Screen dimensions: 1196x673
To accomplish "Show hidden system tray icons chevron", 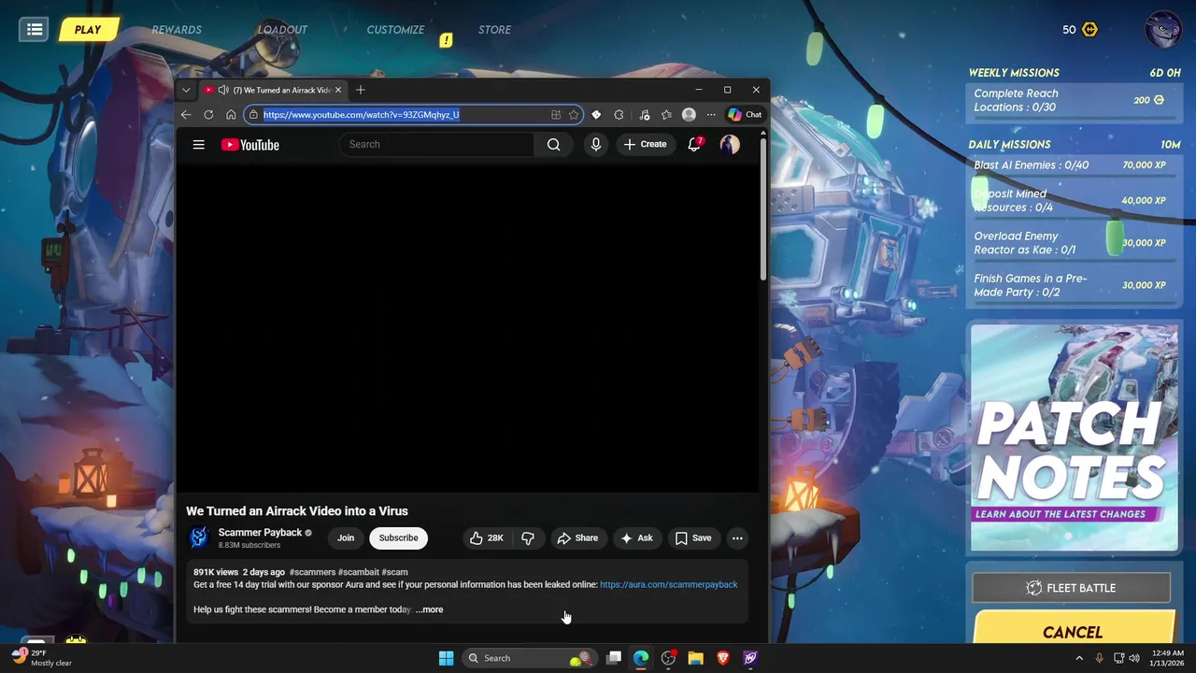I will [x=1079, y=658].
